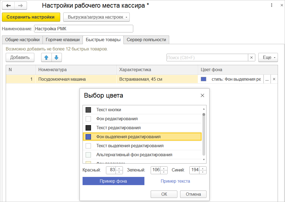Open the 'Сервер лояльности' tab

[x=146, y=40]
